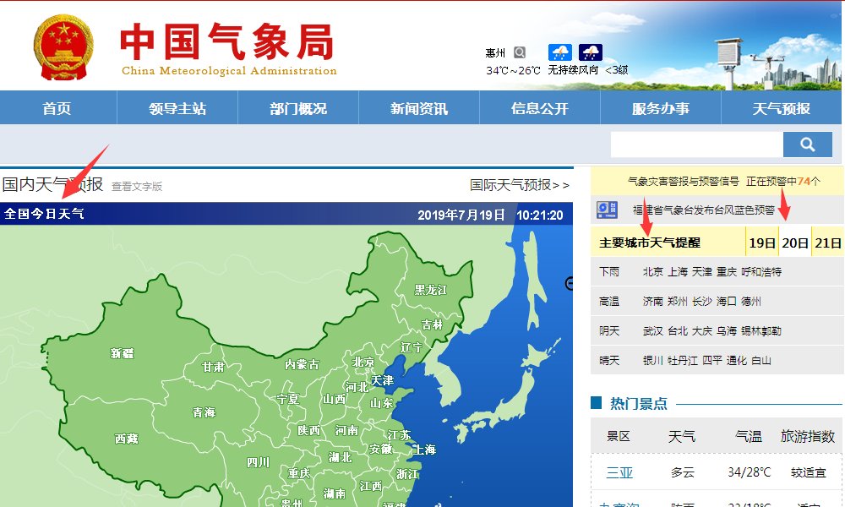The height and width of the screenshot is (507, 845).
Task: Click the daytime thunderstorm weather icon
Action: tap(560, 52)
